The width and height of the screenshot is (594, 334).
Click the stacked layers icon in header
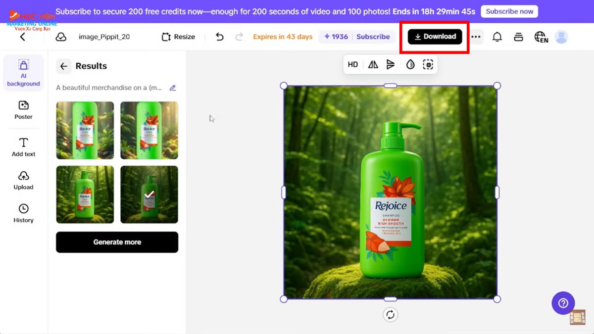[x=518, y=37]
